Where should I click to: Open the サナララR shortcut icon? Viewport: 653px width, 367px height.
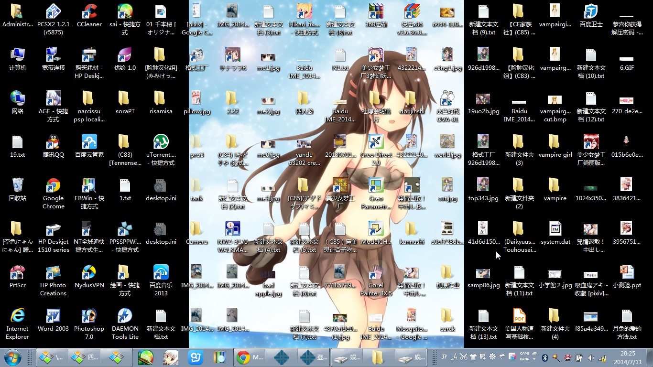click(x=232, y=54)
